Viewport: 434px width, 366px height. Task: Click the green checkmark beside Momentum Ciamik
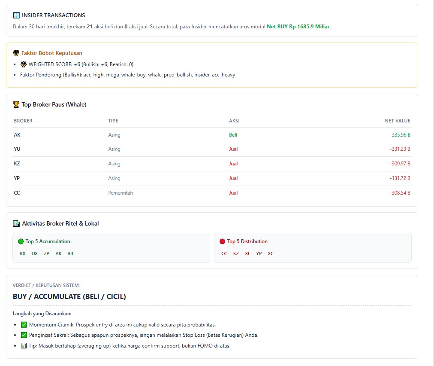[24, 325]
